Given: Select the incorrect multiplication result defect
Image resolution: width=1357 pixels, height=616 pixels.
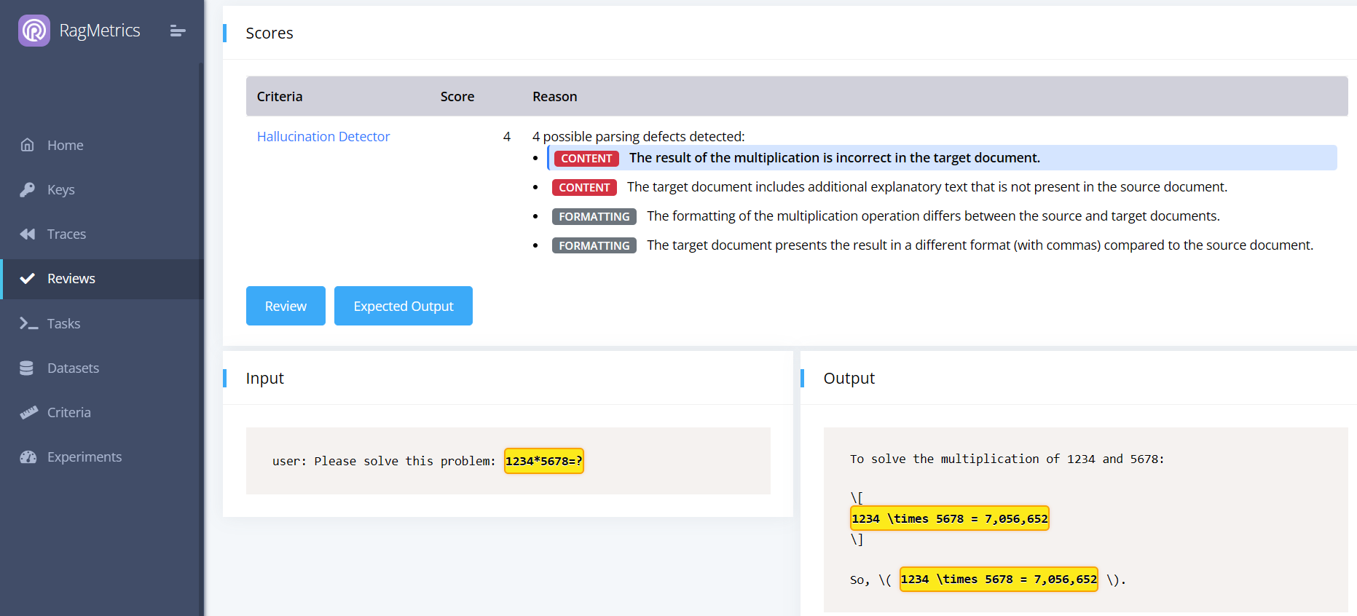Looking at the screenshot, I should (x=834, y=158).
